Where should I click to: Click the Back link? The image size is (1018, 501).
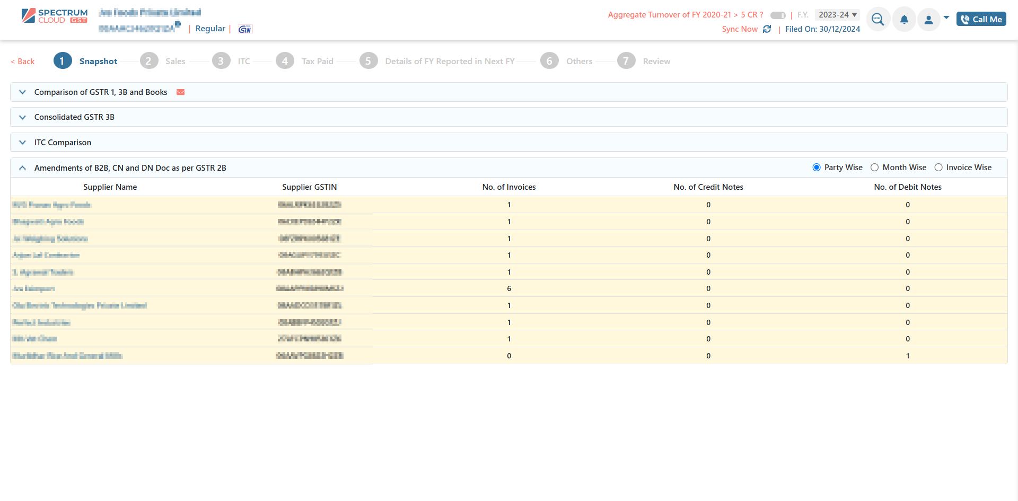[23, 61]
